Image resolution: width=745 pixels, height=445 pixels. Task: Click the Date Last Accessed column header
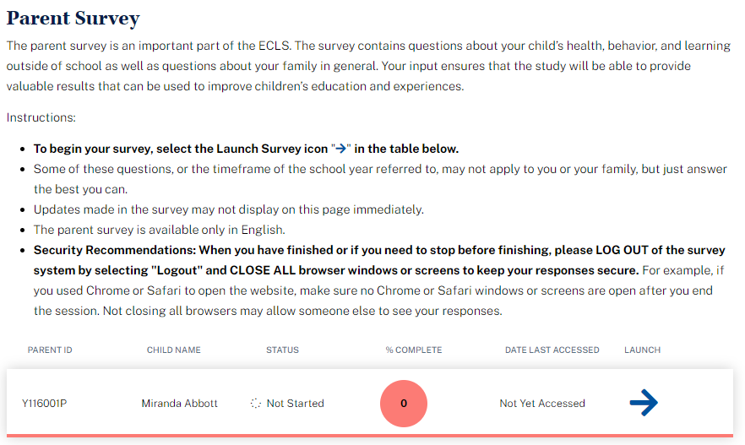[x=552, y=350]
